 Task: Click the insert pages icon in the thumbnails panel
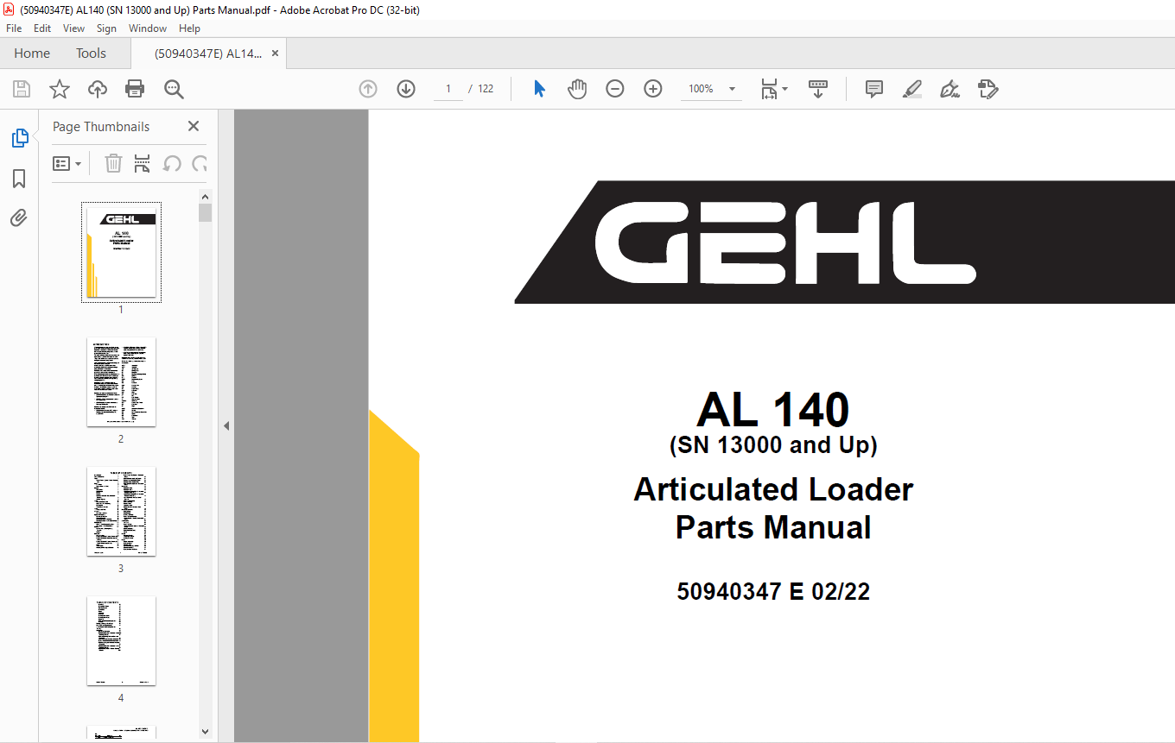[x=143, y=163]
